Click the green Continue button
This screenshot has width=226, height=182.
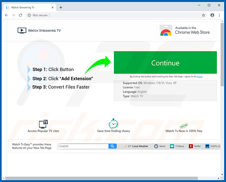click(x=165, y=63)
